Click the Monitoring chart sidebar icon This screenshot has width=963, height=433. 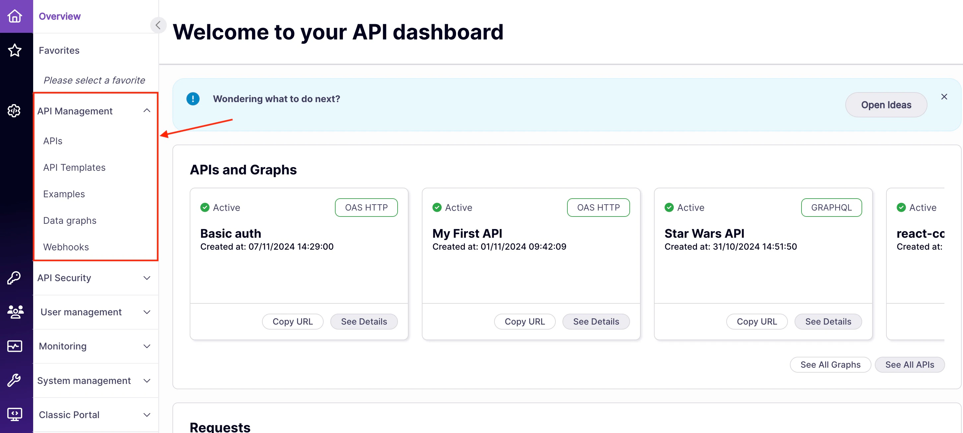point(15,346)
